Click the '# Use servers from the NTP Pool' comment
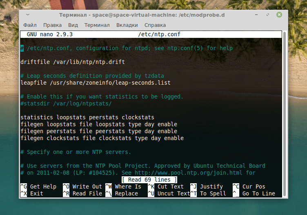Viewport: 307px width, 215px height. pyautogui.click(x=143, y=166)
